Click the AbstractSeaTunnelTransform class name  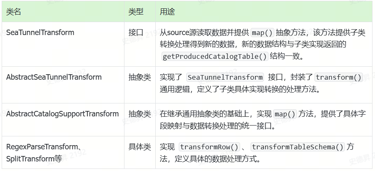coord(54,77)
